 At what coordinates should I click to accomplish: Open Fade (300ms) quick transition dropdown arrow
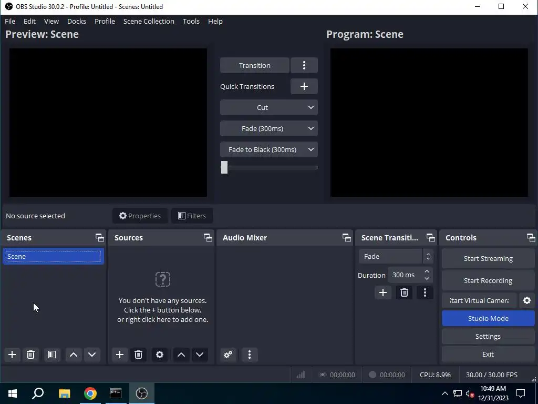(311, 128)
